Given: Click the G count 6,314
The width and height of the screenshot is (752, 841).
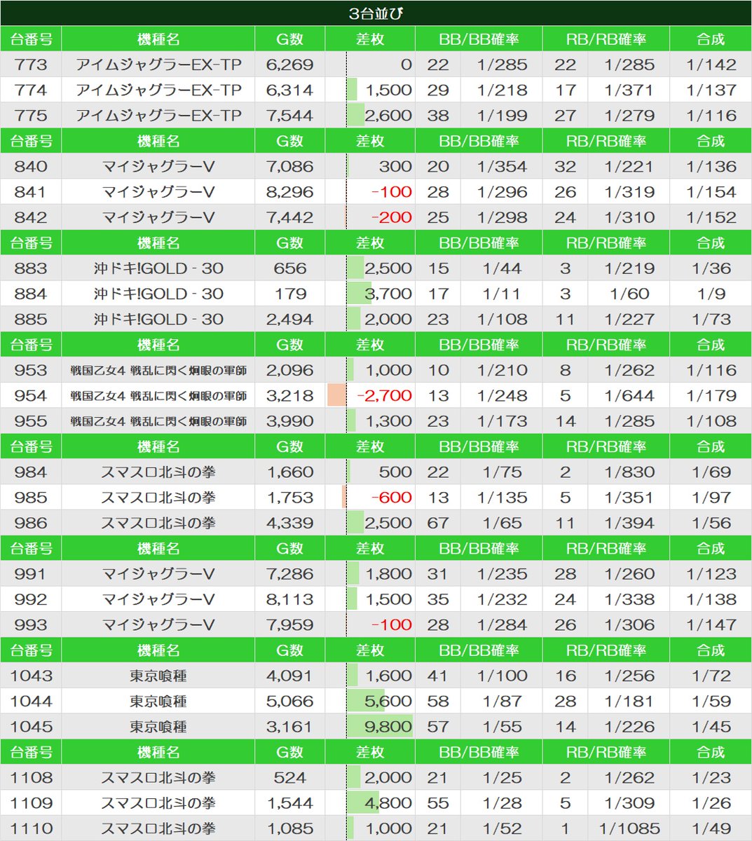Looking at the screenshot, I should 290,90.
